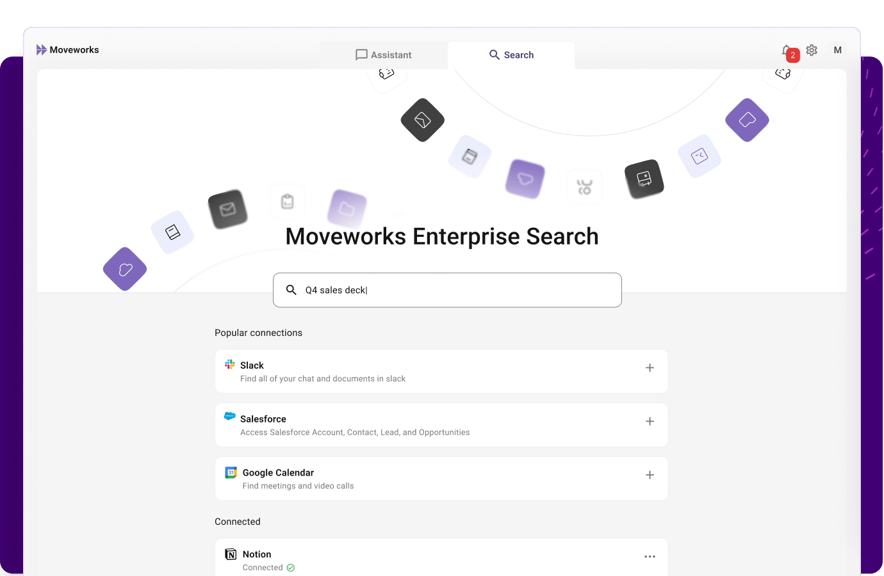Switch to the Assistant tab

coord(383,54)
